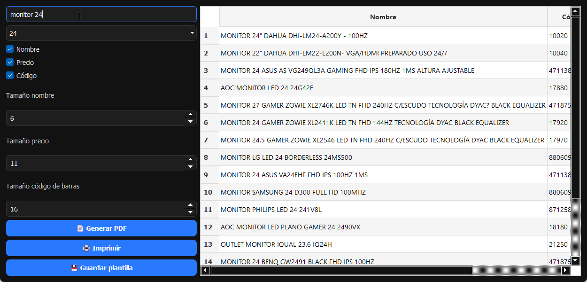Select row header number 1
Image resolution: width=587 pixels, height=282 pixels.
pyautogui.click(x=210, y=36)
